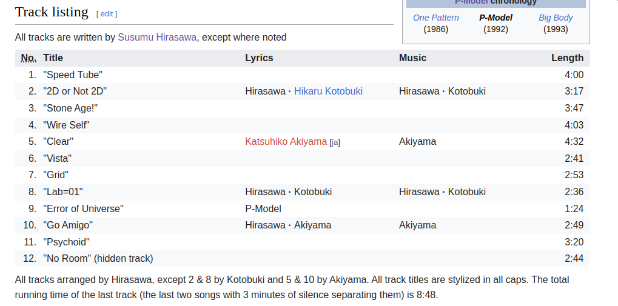Click the 2:41 length of Vista
The width and height of the screenshot is (618, 306).
point(574,158)
